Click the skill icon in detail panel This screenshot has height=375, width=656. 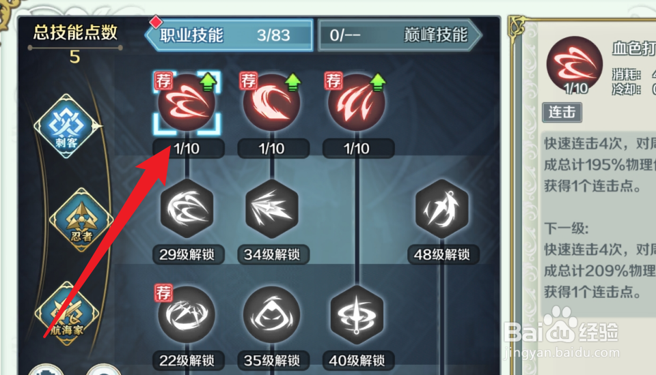(x=575, y=65)
